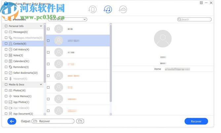Image resolution: width=221 pixels, height=133 pixels.
Task: Click the Calendars icon in sidebar
Action: click(11, 61)
